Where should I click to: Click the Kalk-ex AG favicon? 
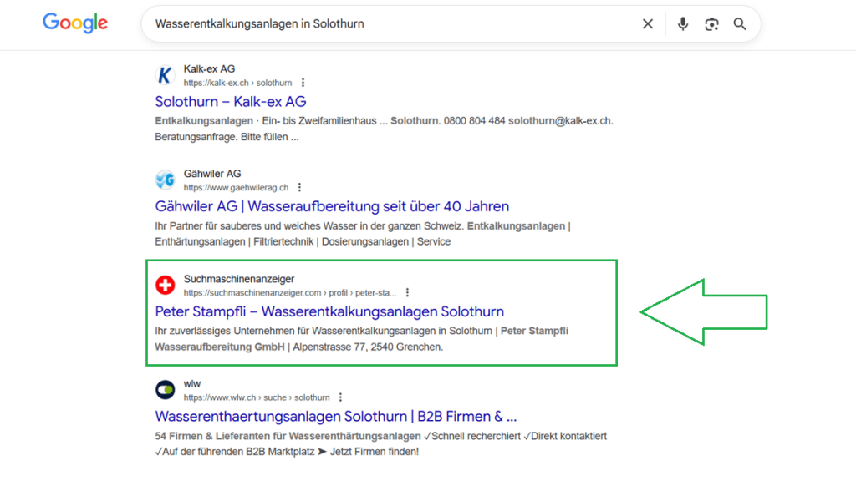[x=166, y=76]
